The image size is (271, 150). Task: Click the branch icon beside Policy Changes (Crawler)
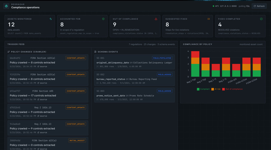coord(9,52)
